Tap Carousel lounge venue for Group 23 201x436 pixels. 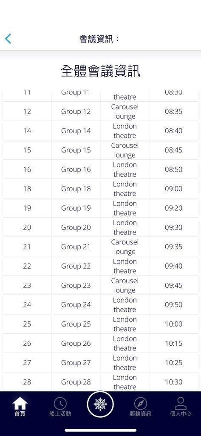click(125, 285)
